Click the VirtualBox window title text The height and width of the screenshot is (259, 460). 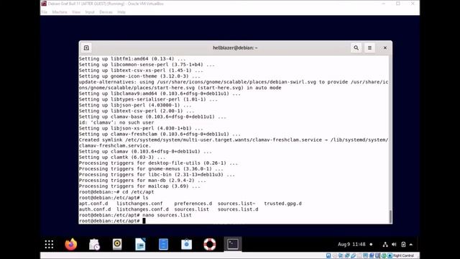click(x=106, y=4)
